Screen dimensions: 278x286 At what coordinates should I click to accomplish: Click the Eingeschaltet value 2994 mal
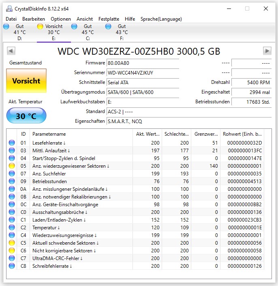tap(252, 92)
